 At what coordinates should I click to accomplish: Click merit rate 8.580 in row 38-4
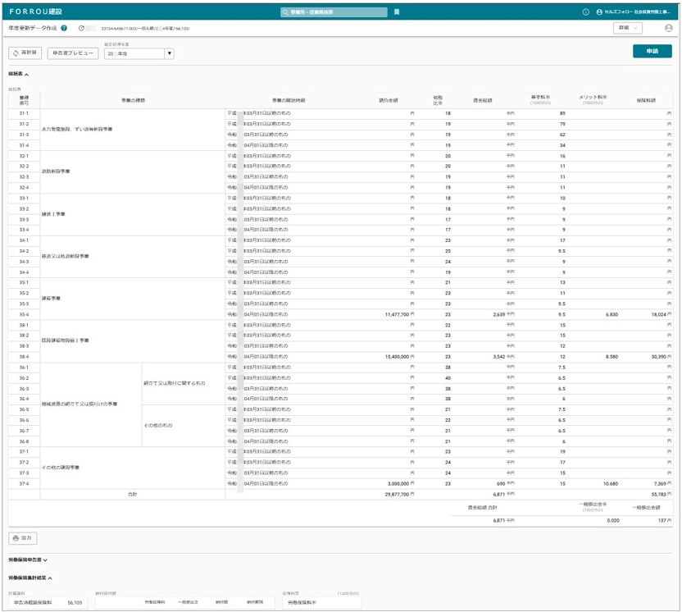pos(612,357)
